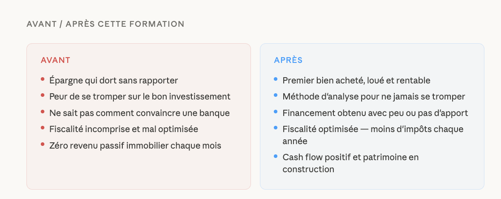This screenshot has width=501, height=199.
Task: Click the text "Épargne qui dort sans rapporter"
Action: click(114, 81)
